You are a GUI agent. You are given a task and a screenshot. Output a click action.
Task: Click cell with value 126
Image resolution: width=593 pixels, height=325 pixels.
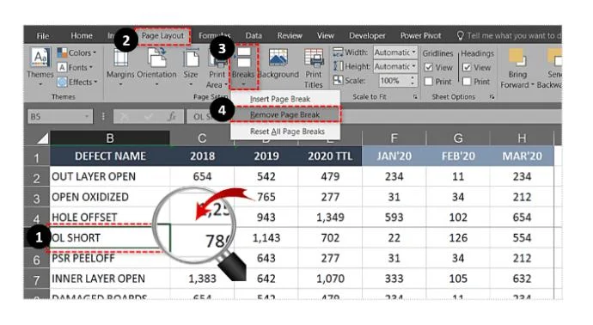tap(458, 238)
